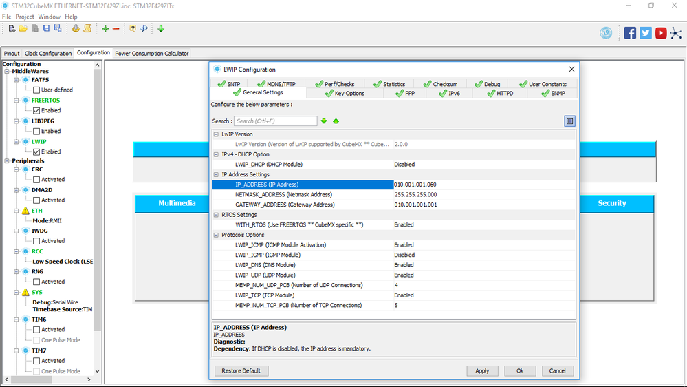Viewport: 687px width, 387px height.
Task: Click the search magnifier toolbar icon
Action: [x=144, y=28]
